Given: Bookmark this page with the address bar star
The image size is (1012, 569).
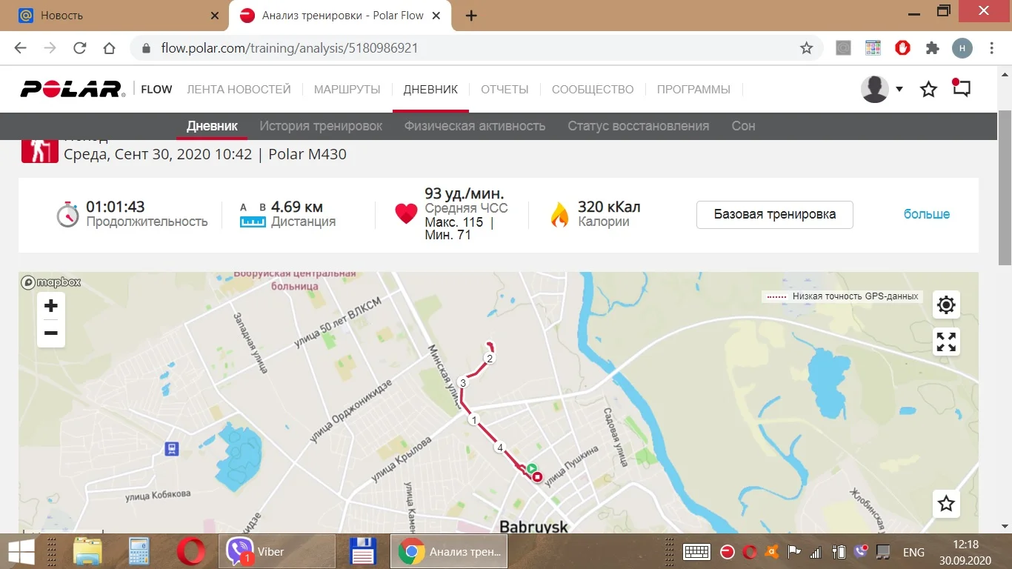Looking at the screenshot, I should pos(807,48).
